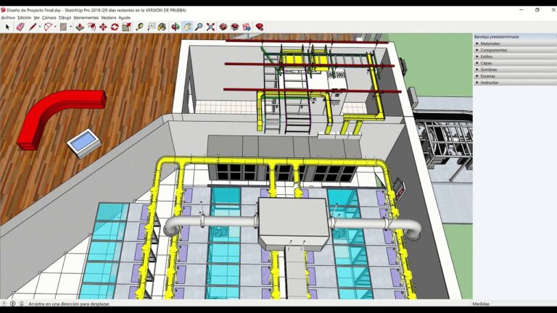
Task: Select the Rotate tool
Action: coord(114,27)
